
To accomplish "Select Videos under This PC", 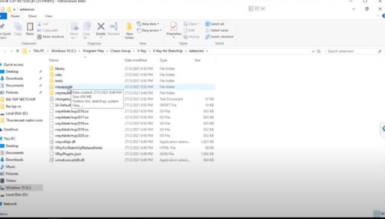I will 11,181.
